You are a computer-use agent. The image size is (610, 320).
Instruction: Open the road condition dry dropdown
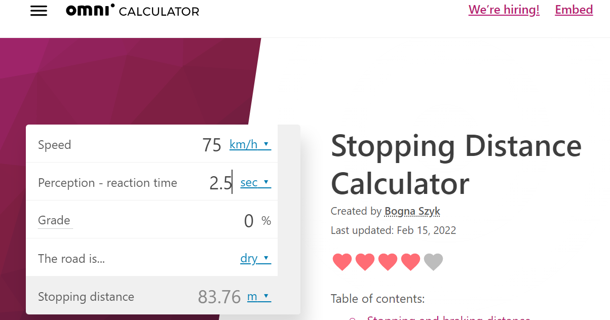pos(255,259)
